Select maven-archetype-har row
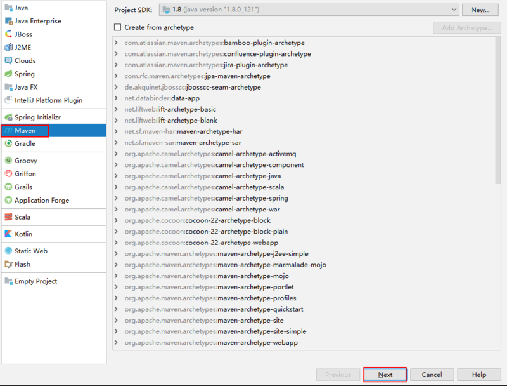This screenshot has width=507, height=386. pyautogui.click(x=304, y=131)
